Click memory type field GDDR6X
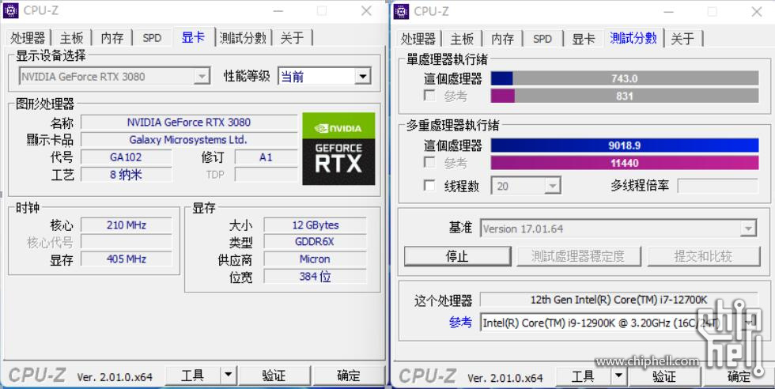Image resolution: width=775 pixels, height=389 pixels. tap(316, 242)
